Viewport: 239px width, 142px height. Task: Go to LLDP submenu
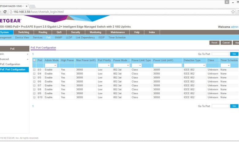pyautogui.click(x=69, y=37)
